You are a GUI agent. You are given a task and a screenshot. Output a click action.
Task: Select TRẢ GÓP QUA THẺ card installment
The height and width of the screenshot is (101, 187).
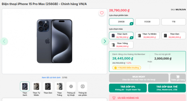point(167,88)
